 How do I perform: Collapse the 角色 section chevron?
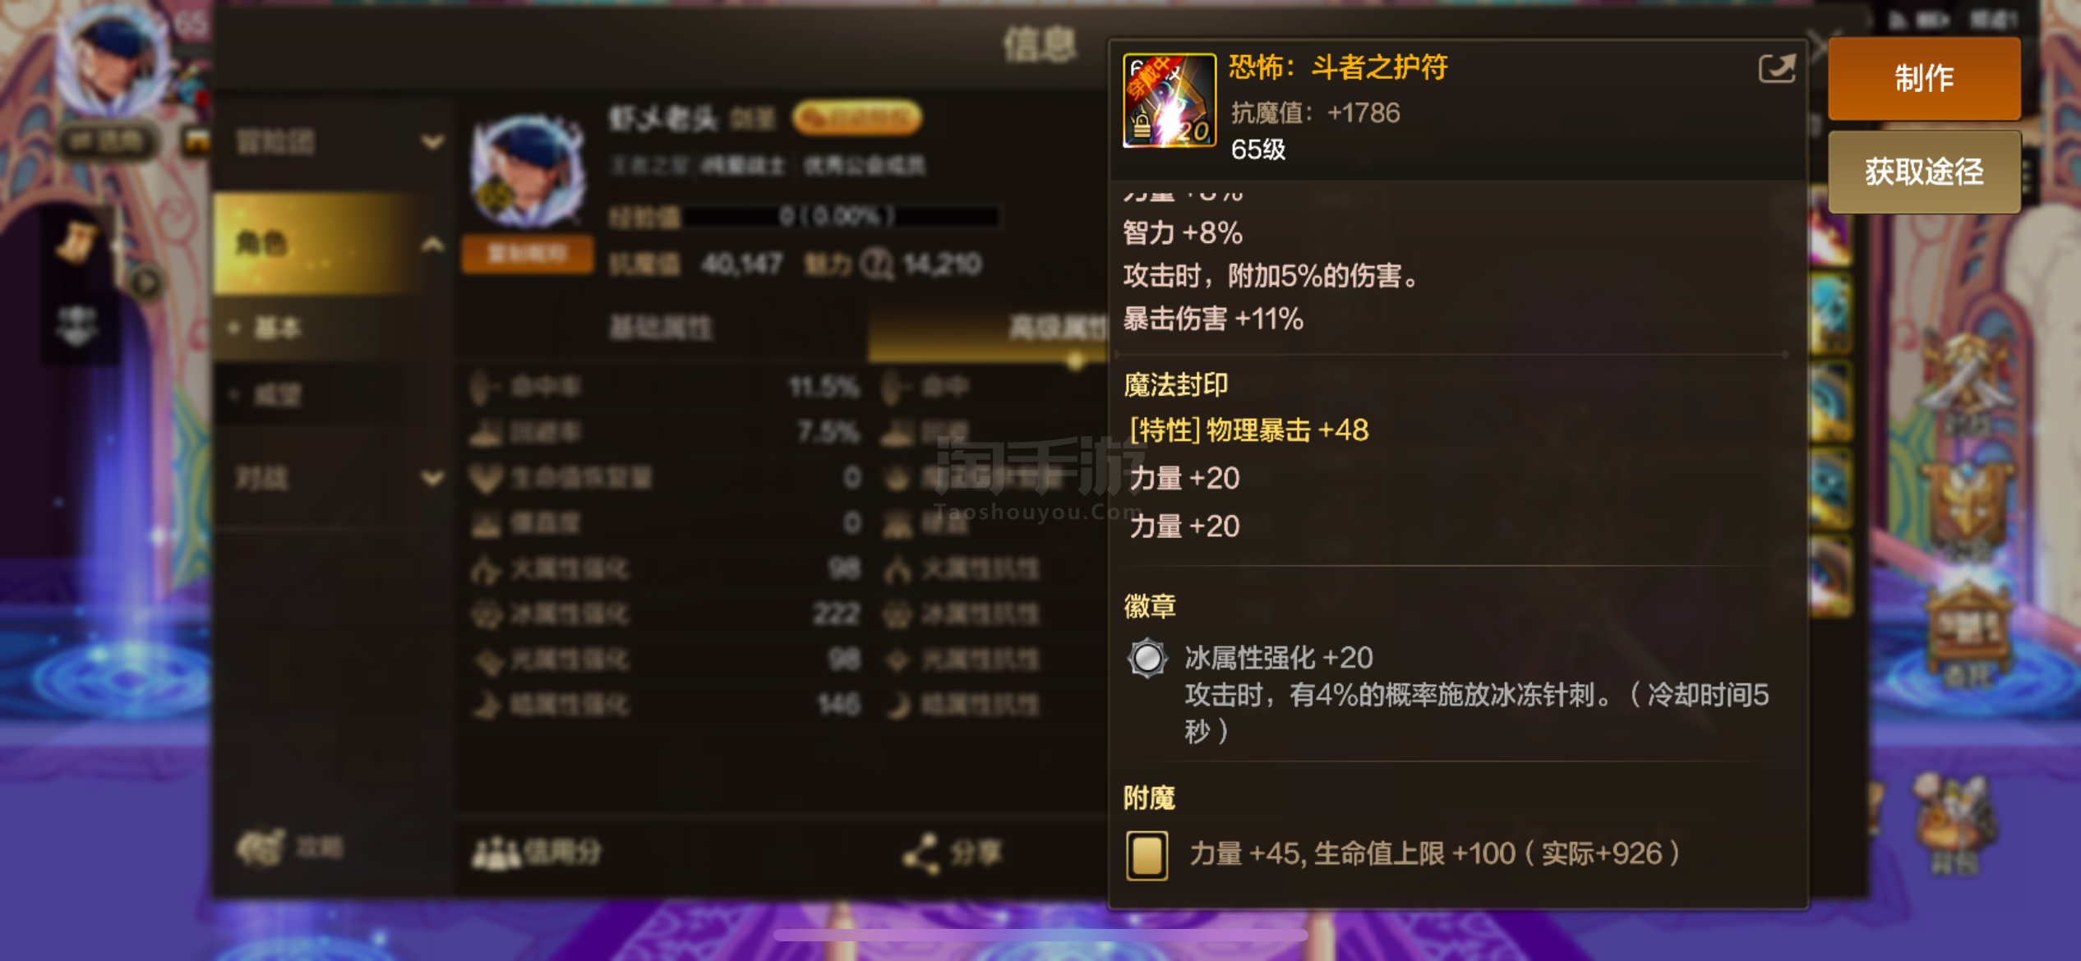(x=432, y=243)
